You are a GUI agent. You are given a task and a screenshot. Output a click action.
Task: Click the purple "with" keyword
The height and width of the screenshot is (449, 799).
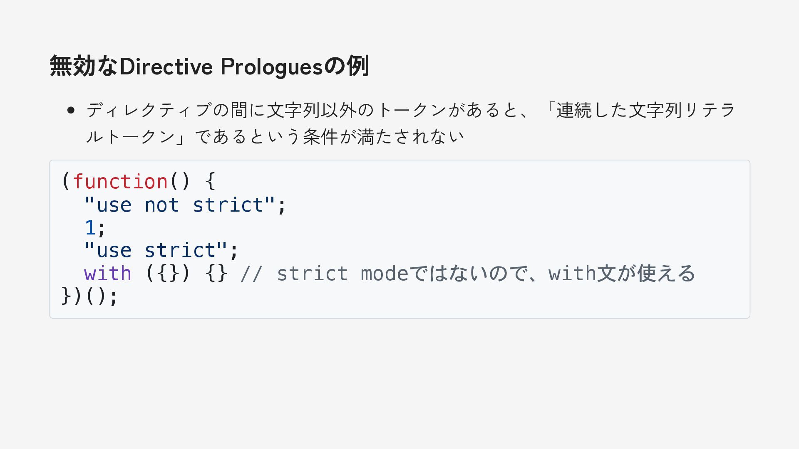click(x=108, y=274)
